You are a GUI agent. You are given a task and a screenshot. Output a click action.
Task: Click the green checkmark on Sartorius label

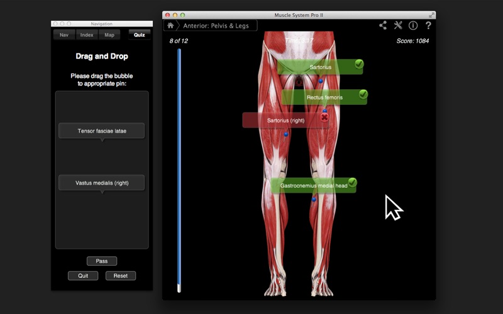[358, 64]
